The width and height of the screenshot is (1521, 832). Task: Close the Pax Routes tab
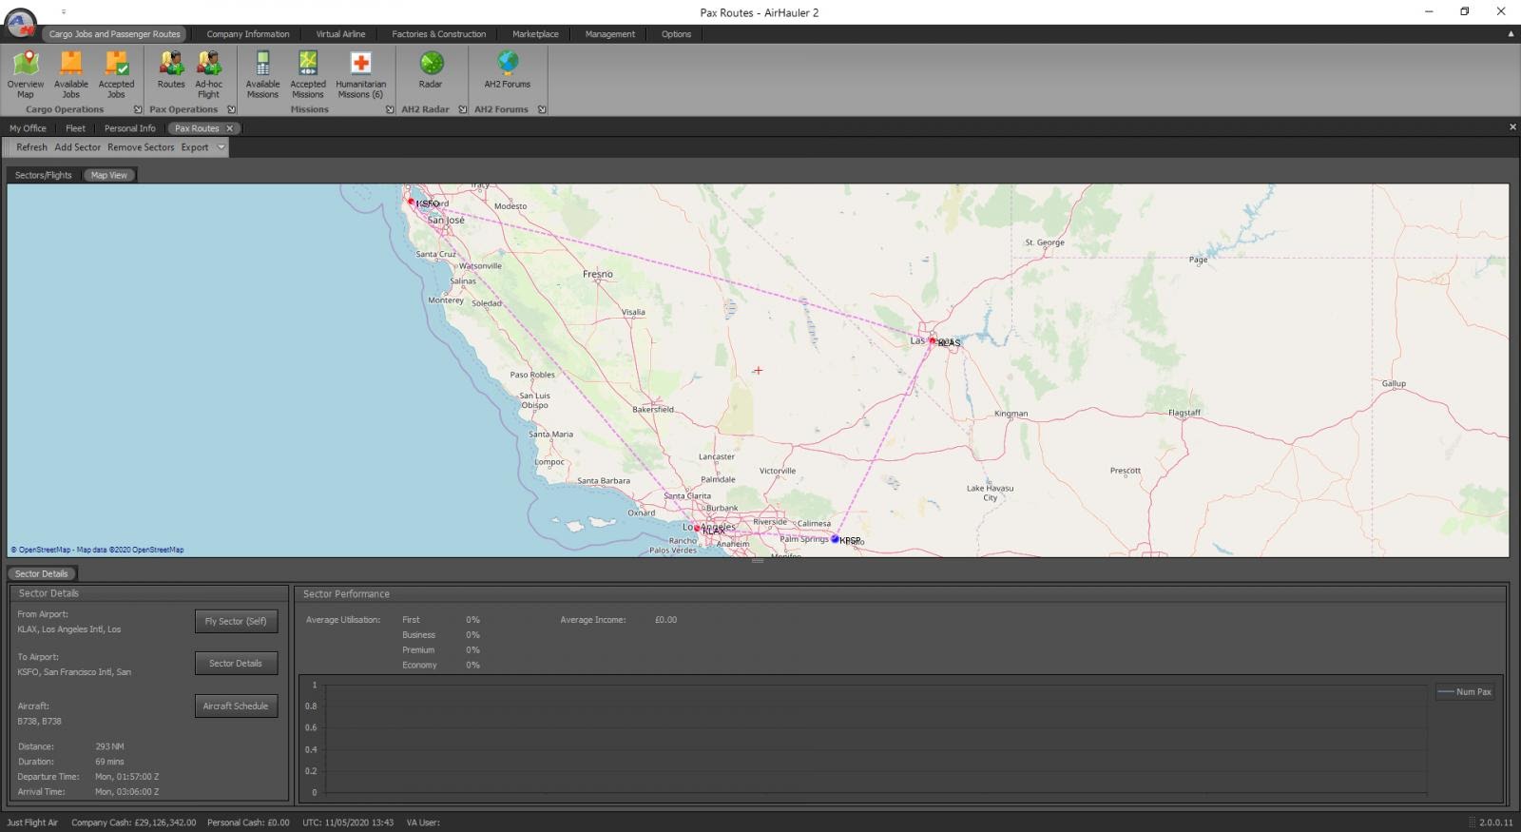(229, 128)
